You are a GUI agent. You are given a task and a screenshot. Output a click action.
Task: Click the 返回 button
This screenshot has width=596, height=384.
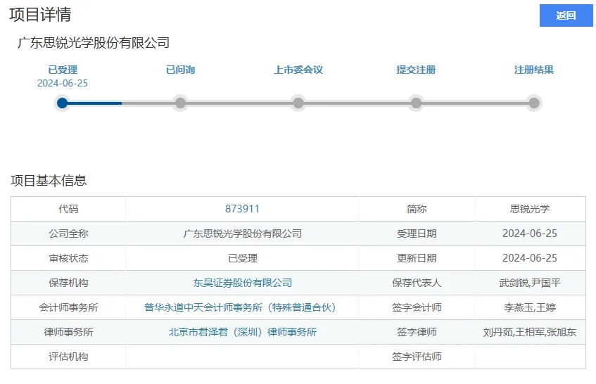pyautogui.click(x=566, y=15)
